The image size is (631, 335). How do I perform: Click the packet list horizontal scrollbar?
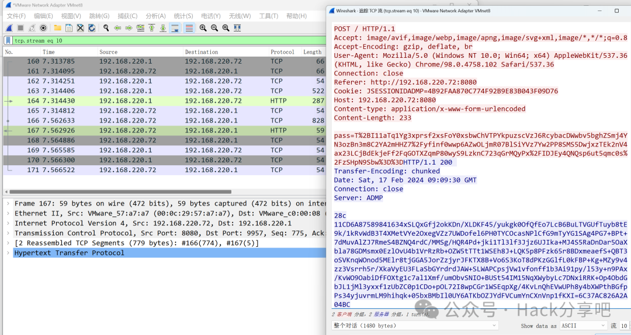(x=117, y=192)
